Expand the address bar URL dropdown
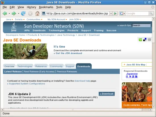Screen dimensions: 156x117 click(x=111, y=13)
